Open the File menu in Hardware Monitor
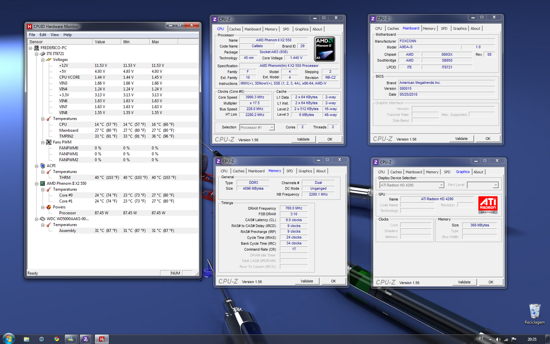Screen dimensions: 550x344 (x=32, y=35)
